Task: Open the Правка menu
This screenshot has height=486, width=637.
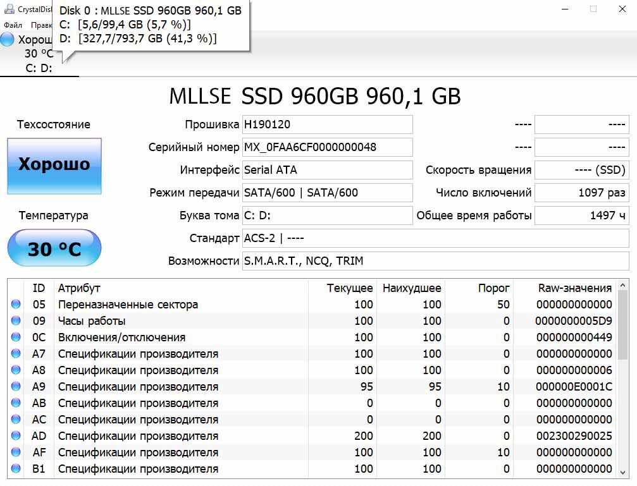Action: pyautogui.click(x=40, y=25)
